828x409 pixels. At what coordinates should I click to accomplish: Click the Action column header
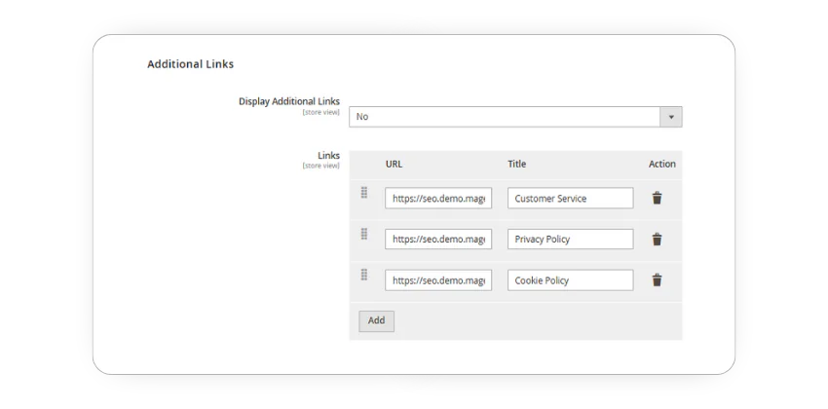pyautogui.click(x=662, y=165)
